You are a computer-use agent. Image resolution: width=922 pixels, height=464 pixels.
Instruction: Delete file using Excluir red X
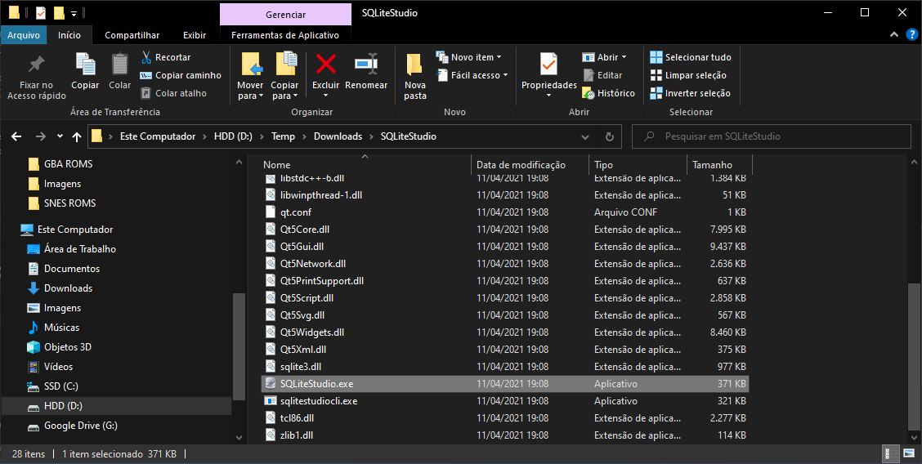click(x=326, y=64)
